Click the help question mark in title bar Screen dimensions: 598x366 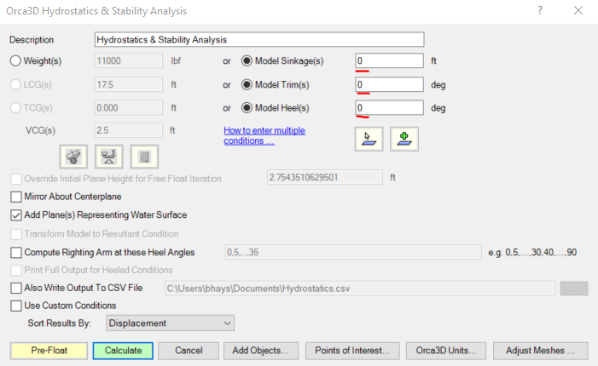coord(540,11)
